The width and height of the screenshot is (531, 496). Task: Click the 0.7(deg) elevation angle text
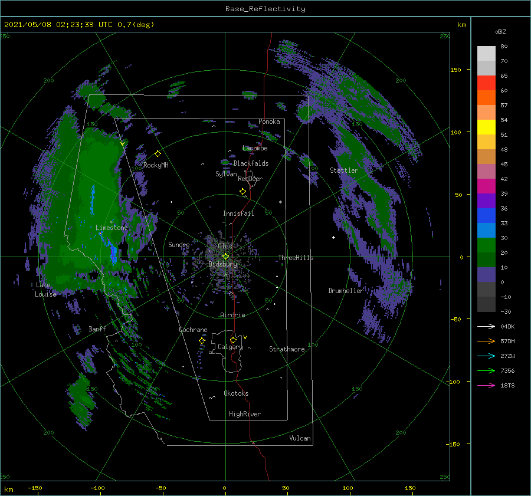[136, 25]
